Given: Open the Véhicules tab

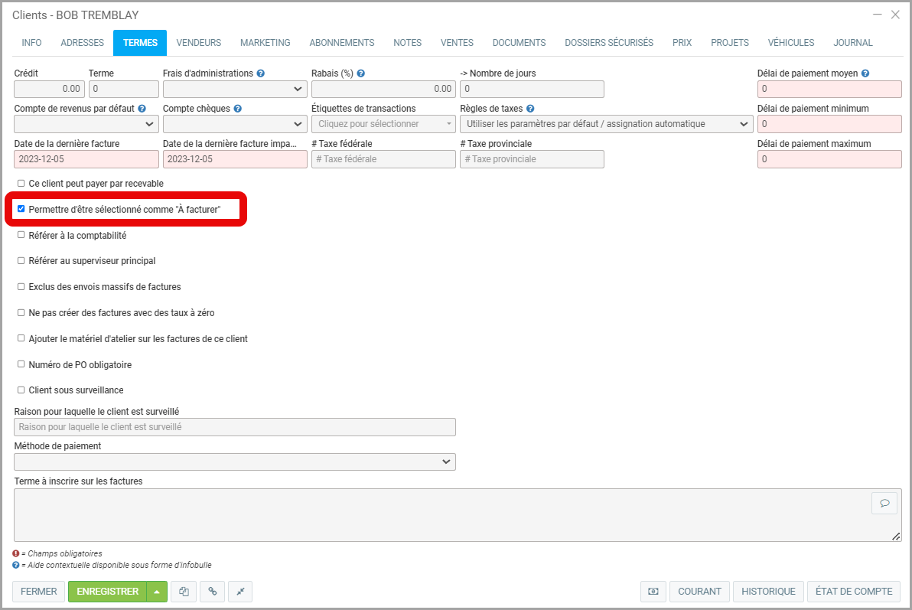Looking at the screenshot, I should 790,43.
